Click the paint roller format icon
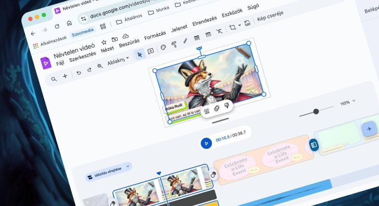This screenshot has height=206, width=379. pos(174,44)
